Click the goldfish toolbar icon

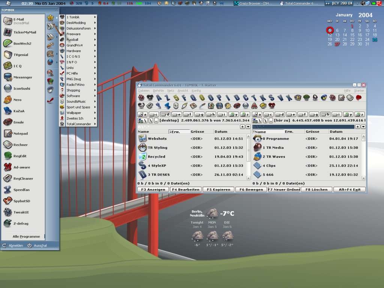(x=263, y=106)
